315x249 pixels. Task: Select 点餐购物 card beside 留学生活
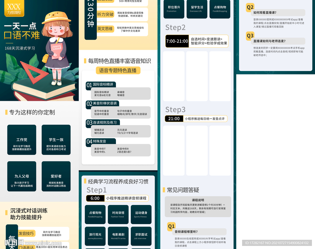coord(220,9)
